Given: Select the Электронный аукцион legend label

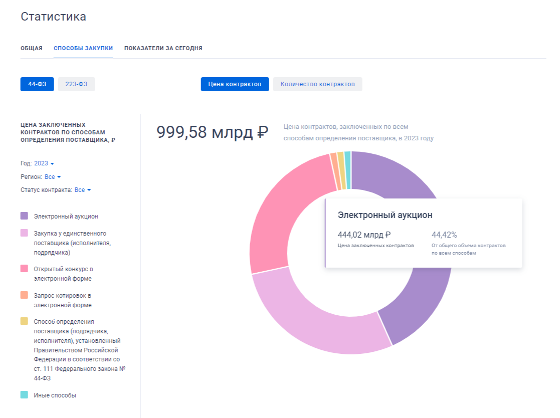Looking at the screenshot, I should [x=66, y=217].
